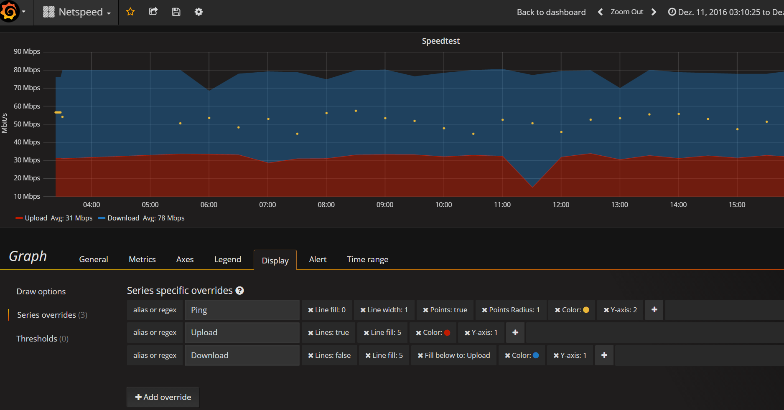
Task: Add a property to the Ping override
Action: pyautogui.click(x=654, y=310)
